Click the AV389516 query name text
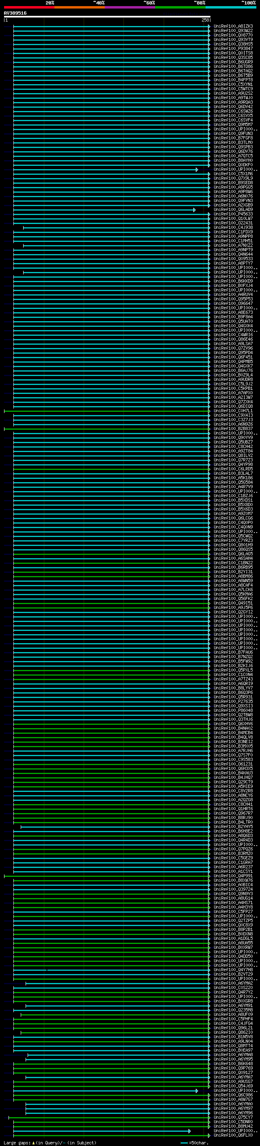The width and height of the screenshot is (260, 1146). (x=15, y=13)
